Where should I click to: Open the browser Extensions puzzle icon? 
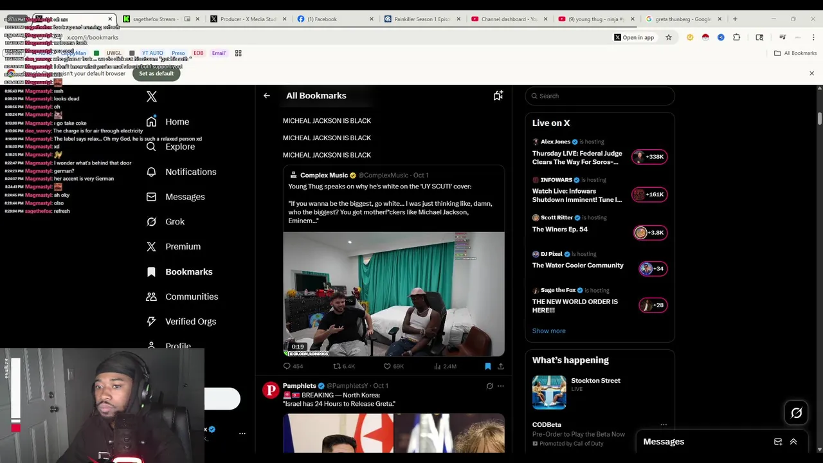coord(736,37)
